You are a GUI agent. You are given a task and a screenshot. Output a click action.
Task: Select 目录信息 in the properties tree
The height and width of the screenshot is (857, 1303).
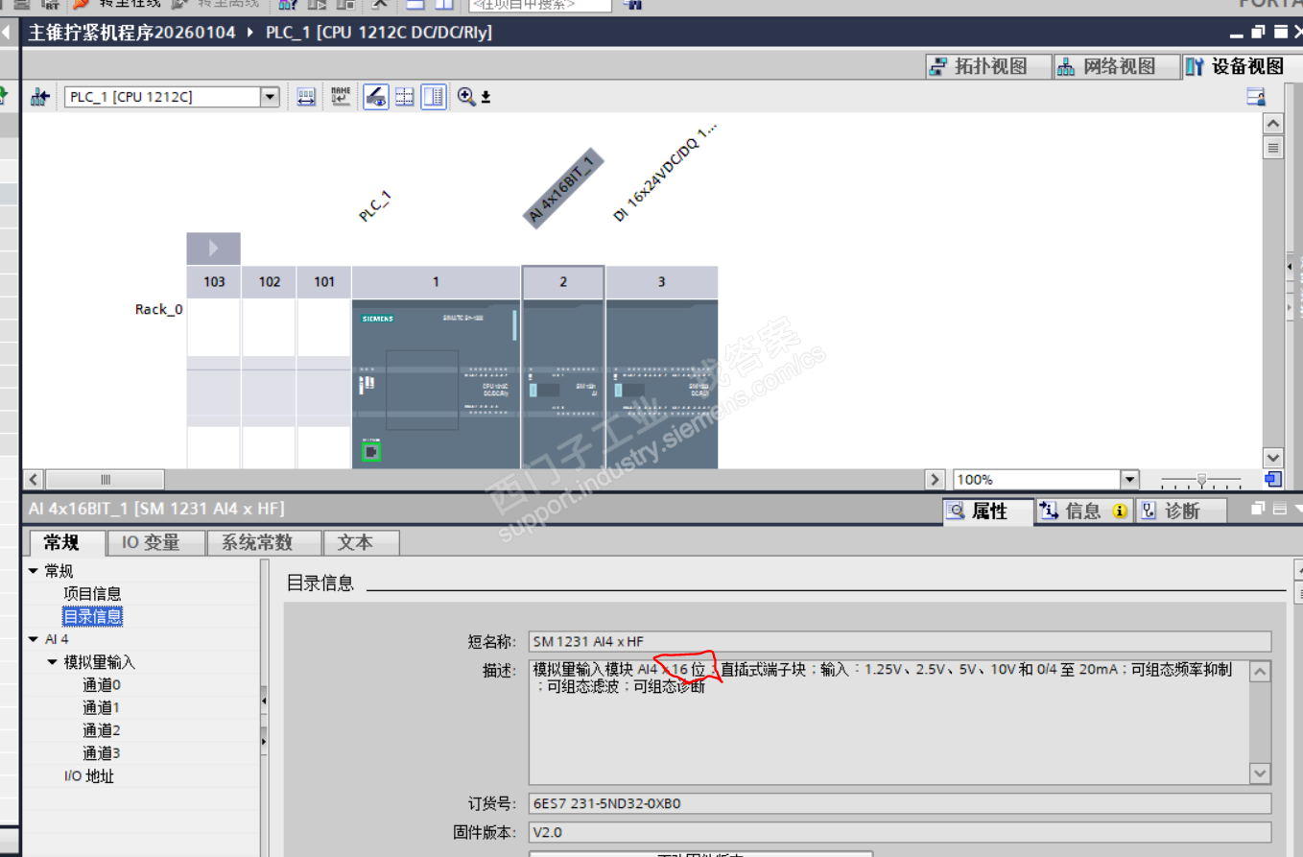[x=92, y=616]
